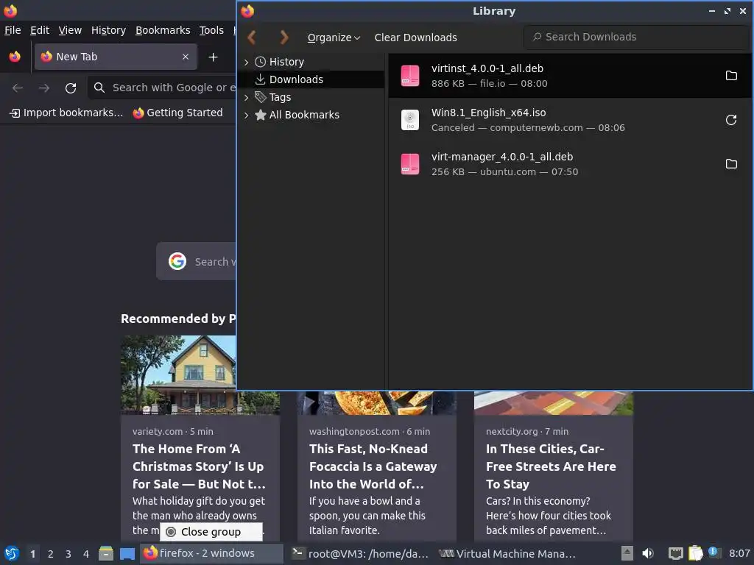
Task: Open Getting Started bookmark
Action: (178, 113)
